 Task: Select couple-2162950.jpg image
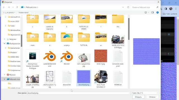pos(32,81)
